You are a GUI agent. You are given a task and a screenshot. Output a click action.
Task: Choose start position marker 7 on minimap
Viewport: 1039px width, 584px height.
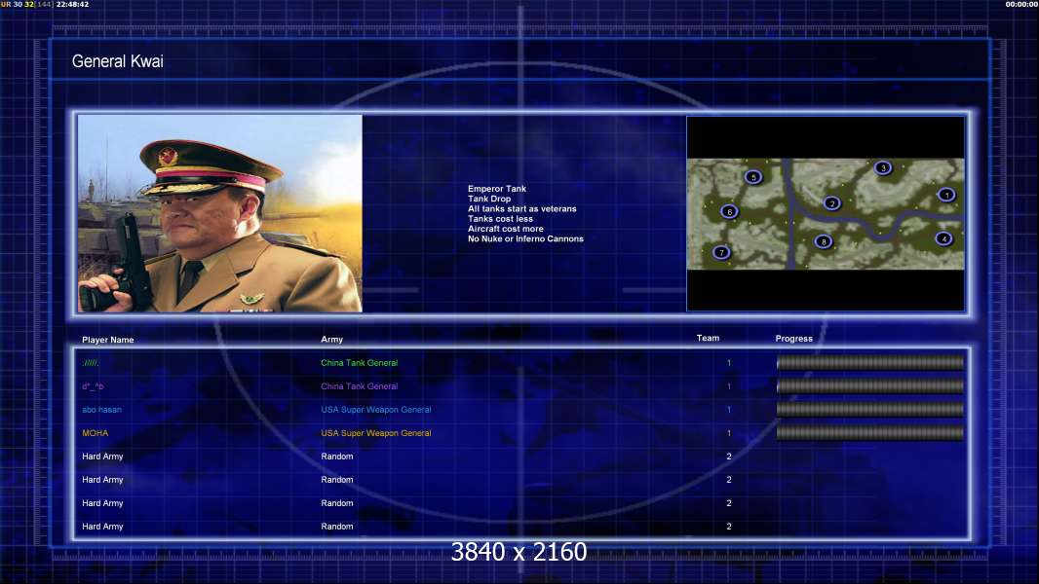click(x=721, y=252)
